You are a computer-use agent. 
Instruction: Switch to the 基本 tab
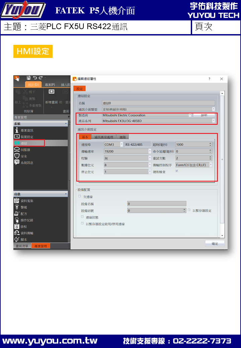click(85, 137)
